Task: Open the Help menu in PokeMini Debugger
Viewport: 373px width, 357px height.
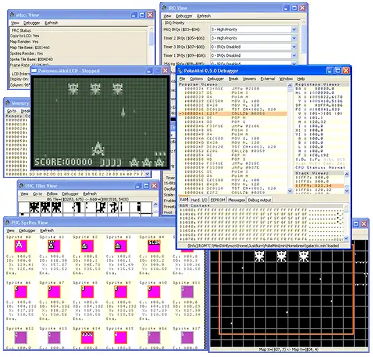Action: pos(301,79)
